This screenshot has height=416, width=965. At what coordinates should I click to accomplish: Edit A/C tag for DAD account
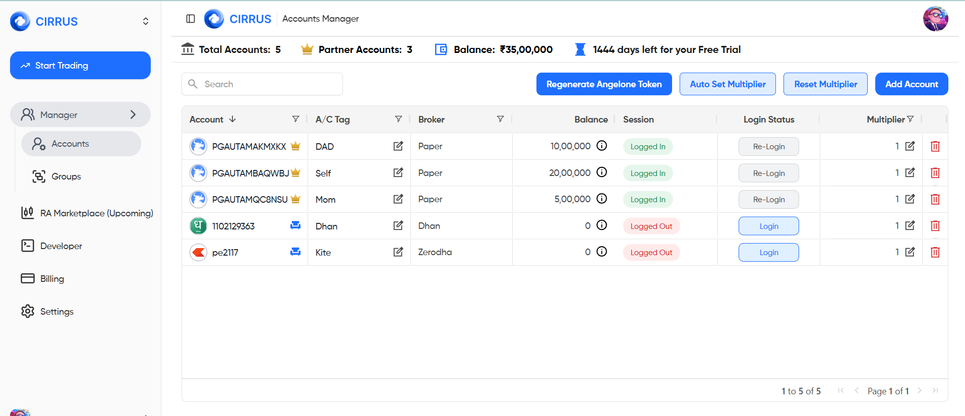398,146
